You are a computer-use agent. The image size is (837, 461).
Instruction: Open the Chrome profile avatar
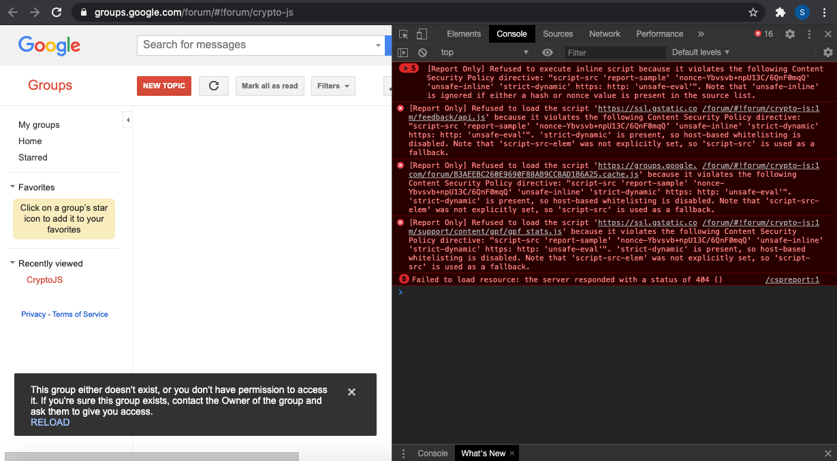pyautogui.click(x=802, y=12)
